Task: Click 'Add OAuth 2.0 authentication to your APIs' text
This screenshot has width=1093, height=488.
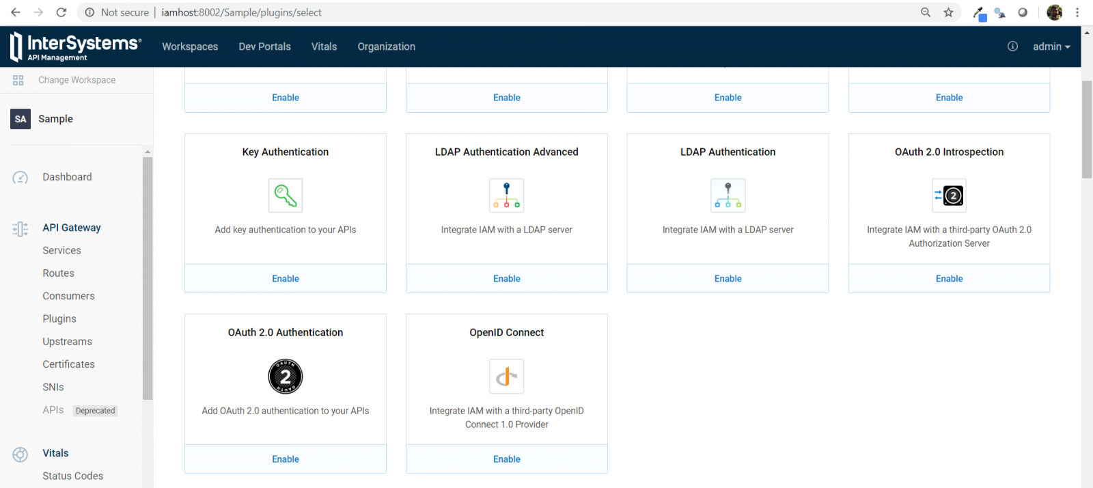Action: 286,411
